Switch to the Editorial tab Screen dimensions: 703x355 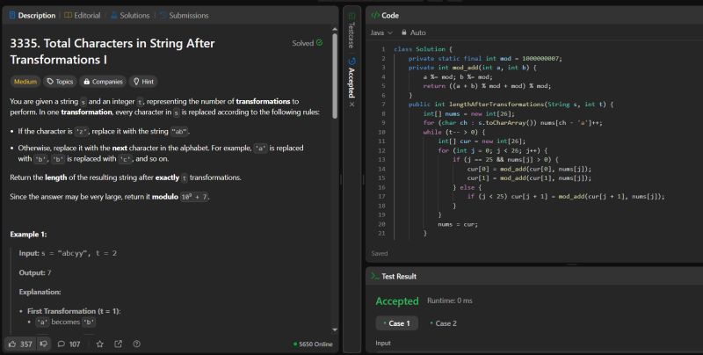point(83,15)
